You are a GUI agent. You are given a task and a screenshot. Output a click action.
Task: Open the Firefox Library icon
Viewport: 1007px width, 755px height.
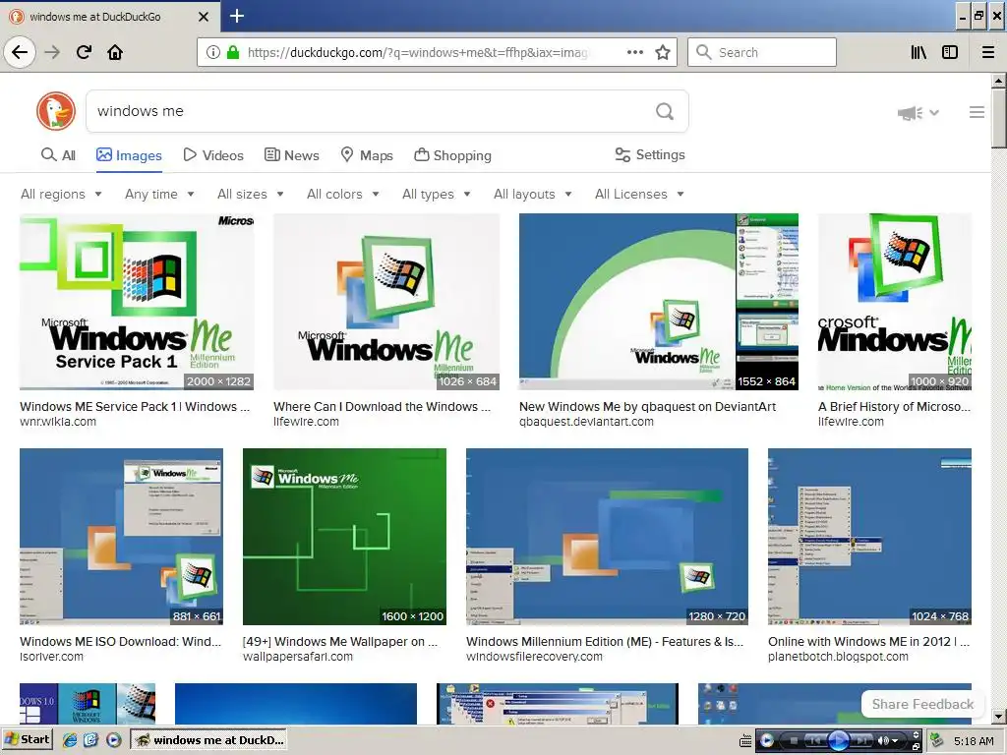point(918,52)
